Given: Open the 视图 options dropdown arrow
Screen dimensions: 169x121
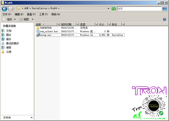Looking at the screenshot, I should click(x=33, y=19).
